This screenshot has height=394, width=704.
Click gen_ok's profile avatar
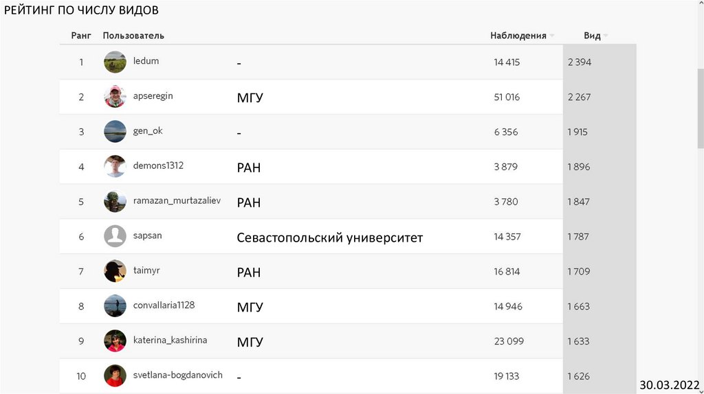tap(115, 132)
